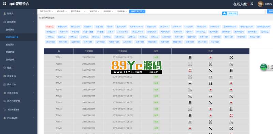Click the grid menu icon beside cptk管理系统
This screenshot has height=134, width=273.
click(4, 4)
